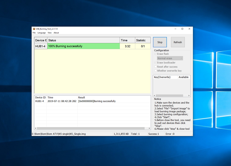Check the Whether overwrite key box
231x166 pixels.
coord(156,71)
